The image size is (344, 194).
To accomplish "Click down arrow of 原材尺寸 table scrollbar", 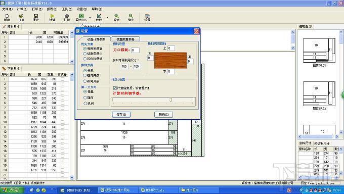I will click(x=72, y=62).
